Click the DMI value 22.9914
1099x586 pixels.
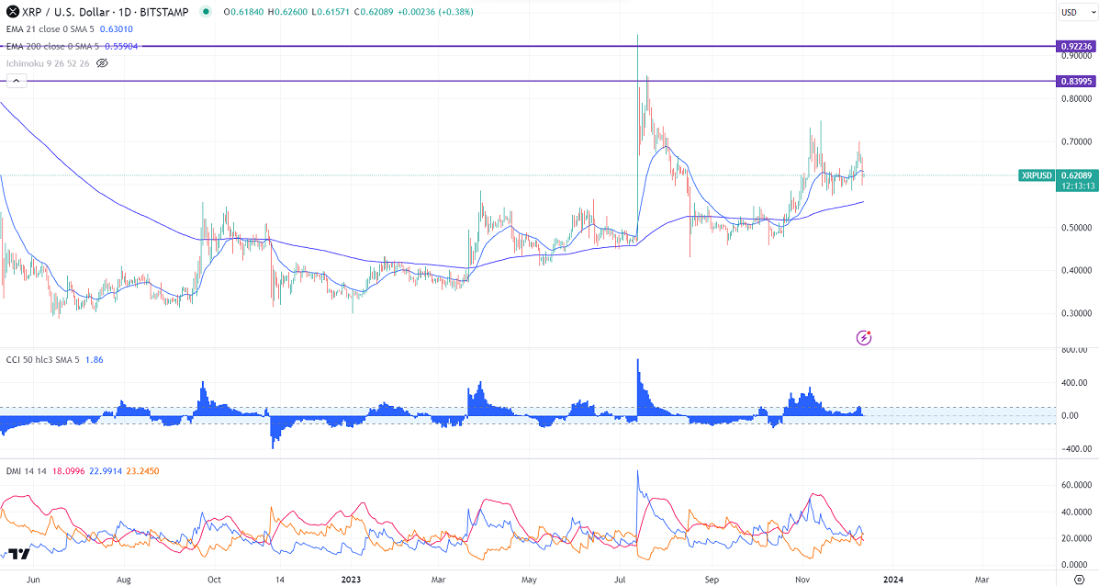[105, 471]
